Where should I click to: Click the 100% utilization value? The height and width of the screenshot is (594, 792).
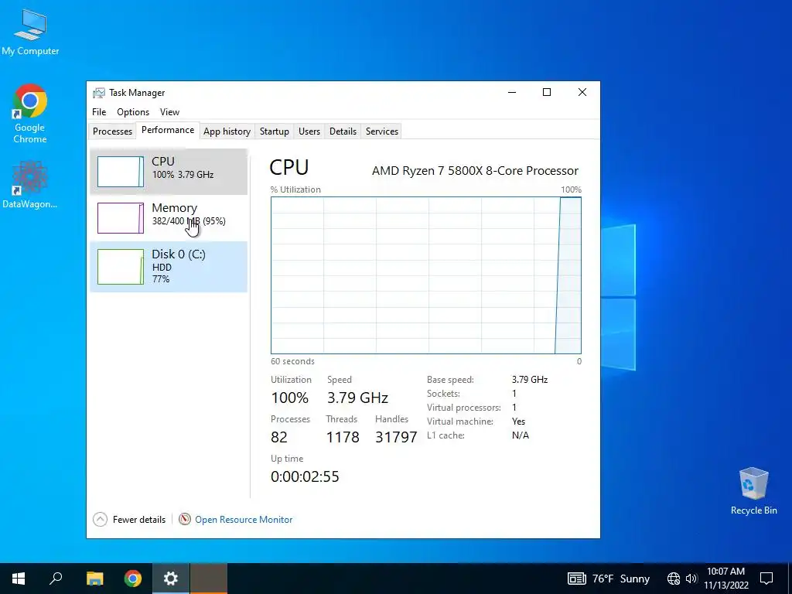tap(289, 398)
